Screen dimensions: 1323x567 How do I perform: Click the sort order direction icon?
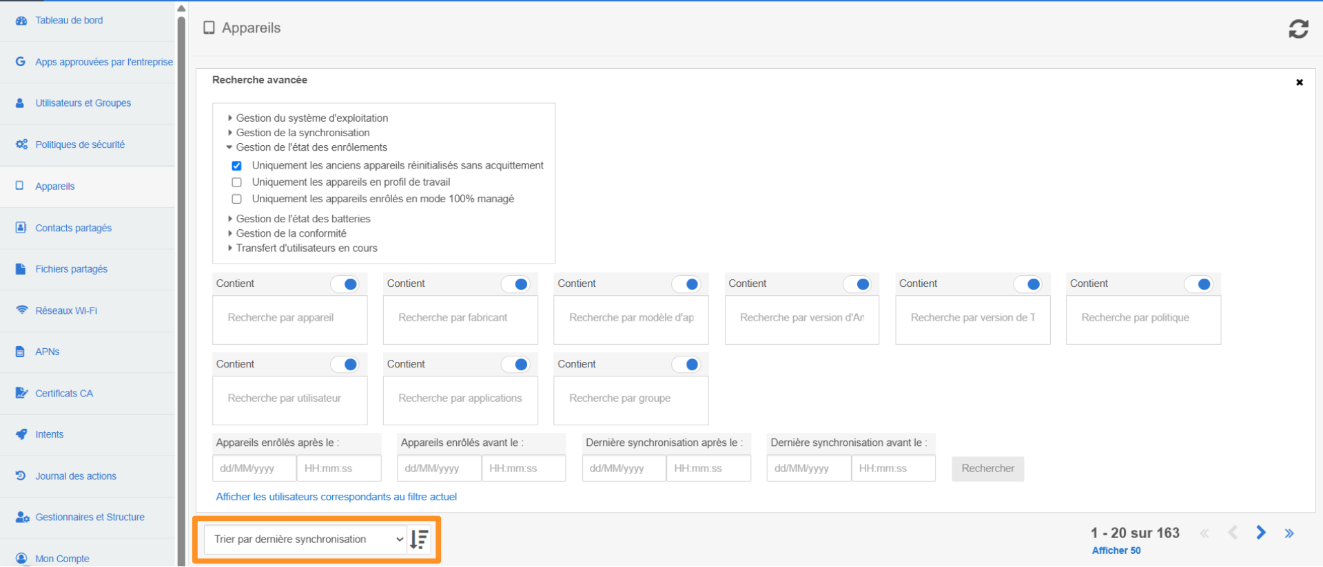pos(419,539)
